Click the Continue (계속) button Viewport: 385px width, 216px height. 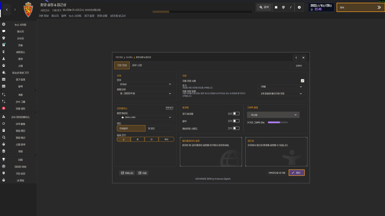(x=361, y=7)
